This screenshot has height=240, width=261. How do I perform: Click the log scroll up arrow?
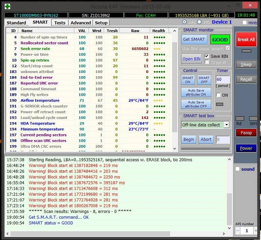click(x=229, y=160)
